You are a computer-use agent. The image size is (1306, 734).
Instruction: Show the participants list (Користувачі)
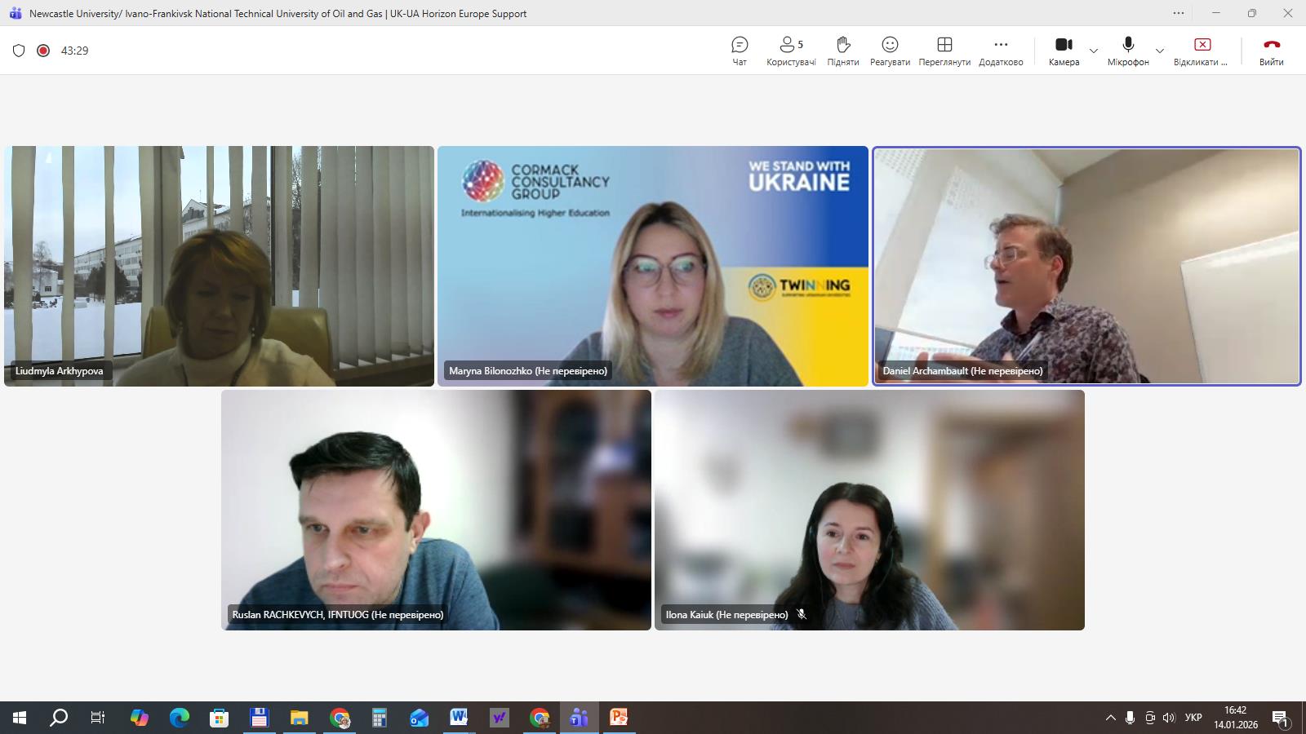pos(790,51)
